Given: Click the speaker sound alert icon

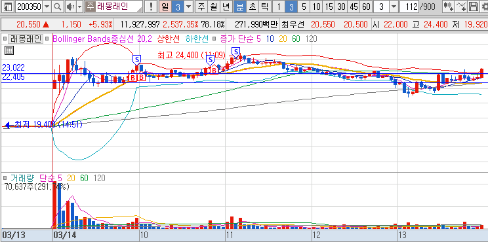Looking at the screenshot, I should point(71,7).
